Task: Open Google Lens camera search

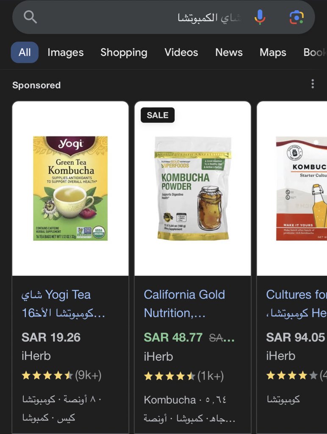Action: pyautogui.click(x=297, y=17)
